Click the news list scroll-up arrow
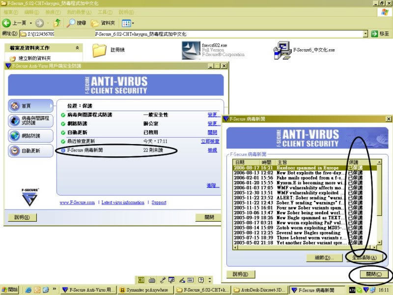This screenshot has height=295, width=393. pyautogui.click(x=379, y=162)
